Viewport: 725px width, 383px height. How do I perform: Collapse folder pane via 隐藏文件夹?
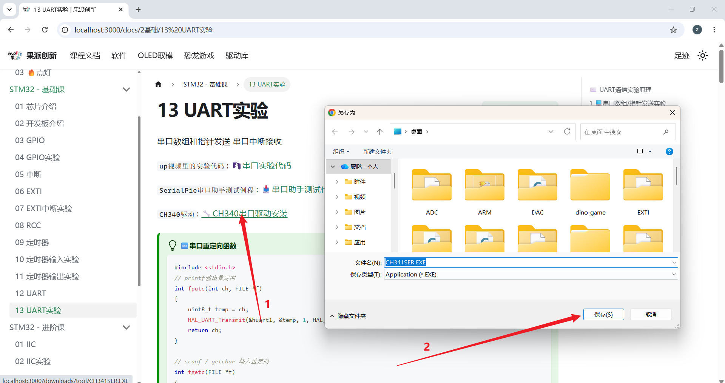pos(348,316)
